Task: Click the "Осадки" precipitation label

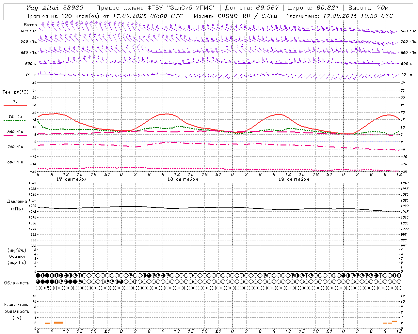Action: (x=17, y=256)
